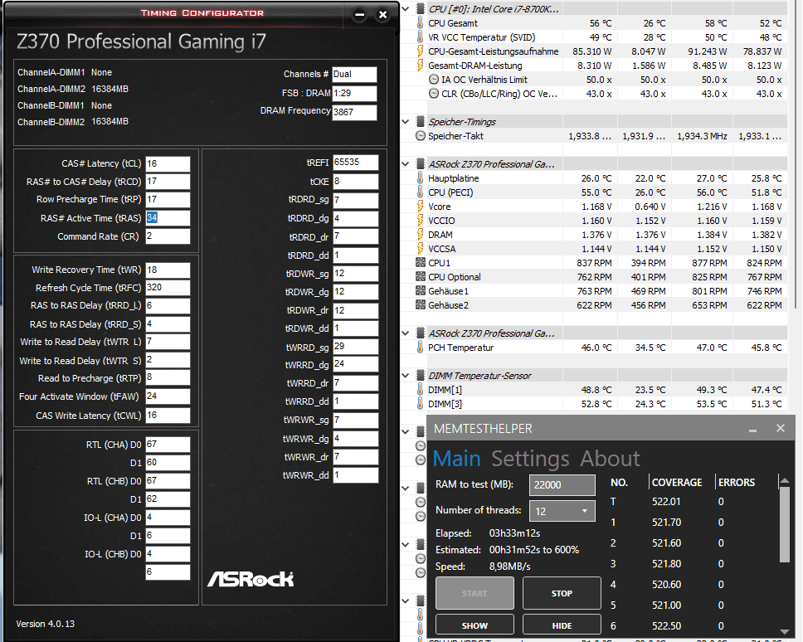This screenshot has height=642, width=803.
Task: Click the VR VCC Temperatur thermometer icon
Action: [420, 37]
